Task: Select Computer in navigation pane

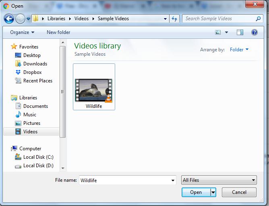Action: click(x=30, y=149)
